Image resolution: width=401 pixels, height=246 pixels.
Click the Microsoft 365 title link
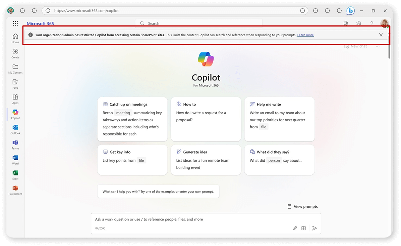point(41,24)
